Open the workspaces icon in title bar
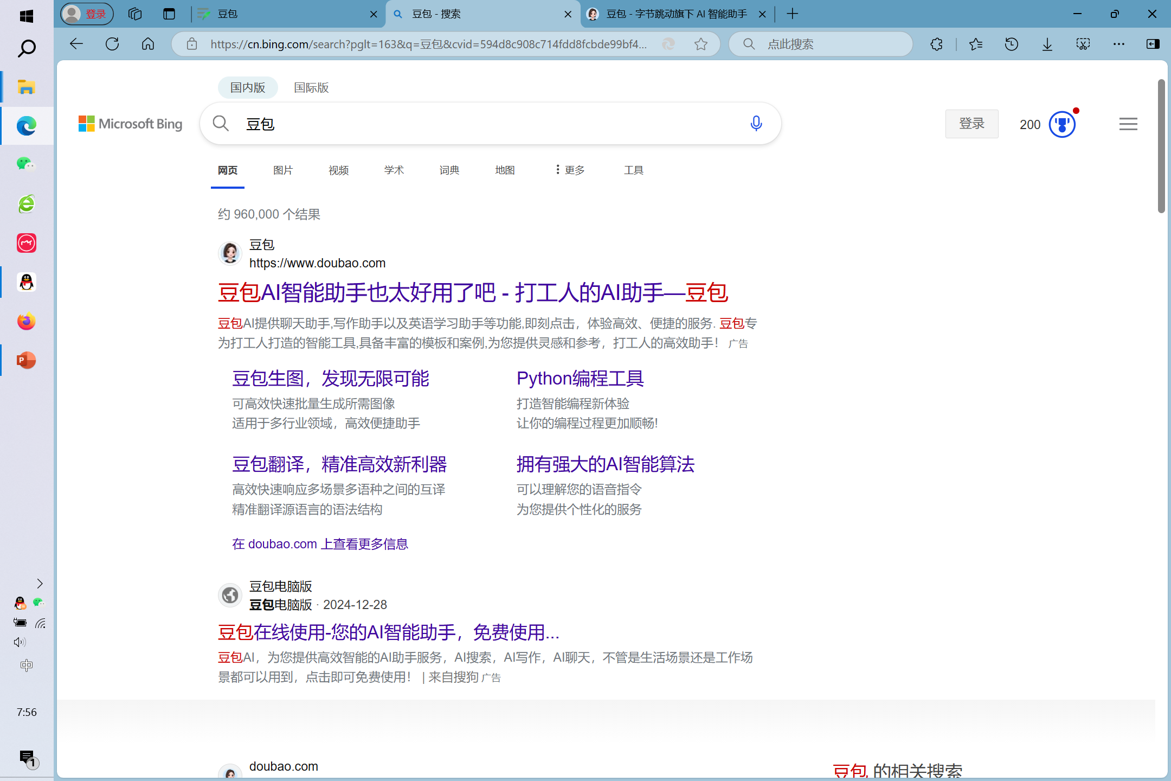1171x781 pixels. (135, 14)
